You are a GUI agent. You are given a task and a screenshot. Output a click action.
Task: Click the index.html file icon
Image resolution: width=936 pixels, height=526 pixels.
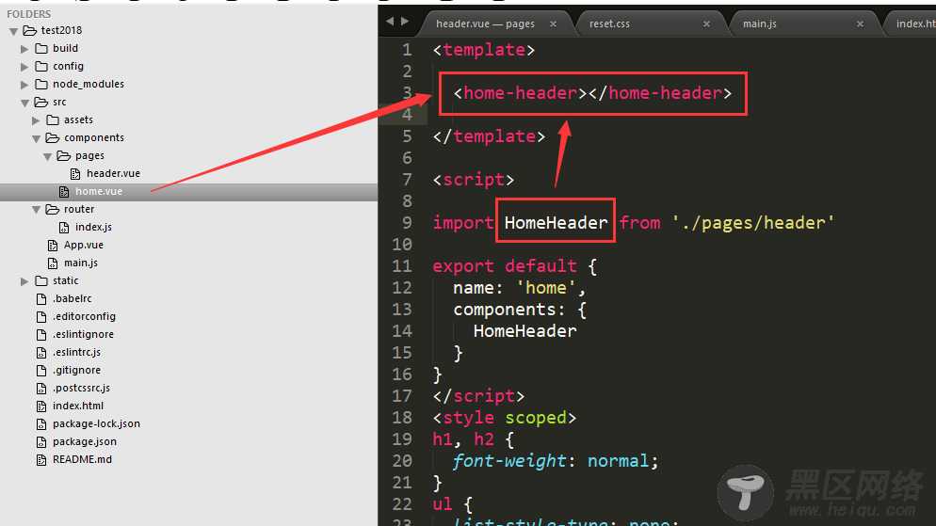coord(41,406)
